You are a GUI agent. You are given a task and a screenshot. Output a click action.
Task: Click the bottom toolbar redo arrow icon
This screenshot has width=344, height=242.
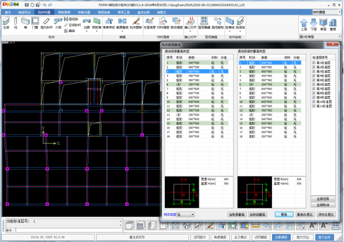click(278, 225)
